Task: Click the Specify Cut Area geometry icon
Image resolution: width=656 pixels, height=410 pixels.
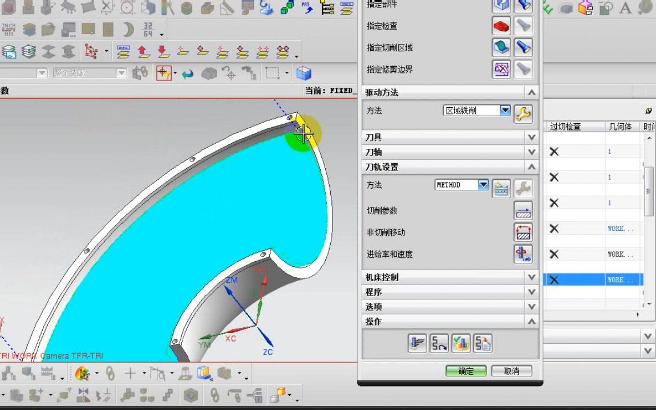Action: click(501, 47)
